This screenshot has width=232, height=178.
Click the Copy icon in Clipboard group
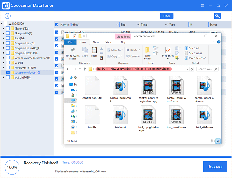coord(85,50)
